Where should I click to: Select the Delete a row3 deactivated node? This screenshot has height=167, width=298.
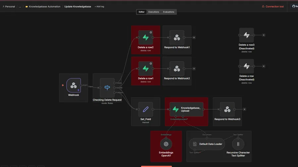pyautogui.click(x=246, y=35)
